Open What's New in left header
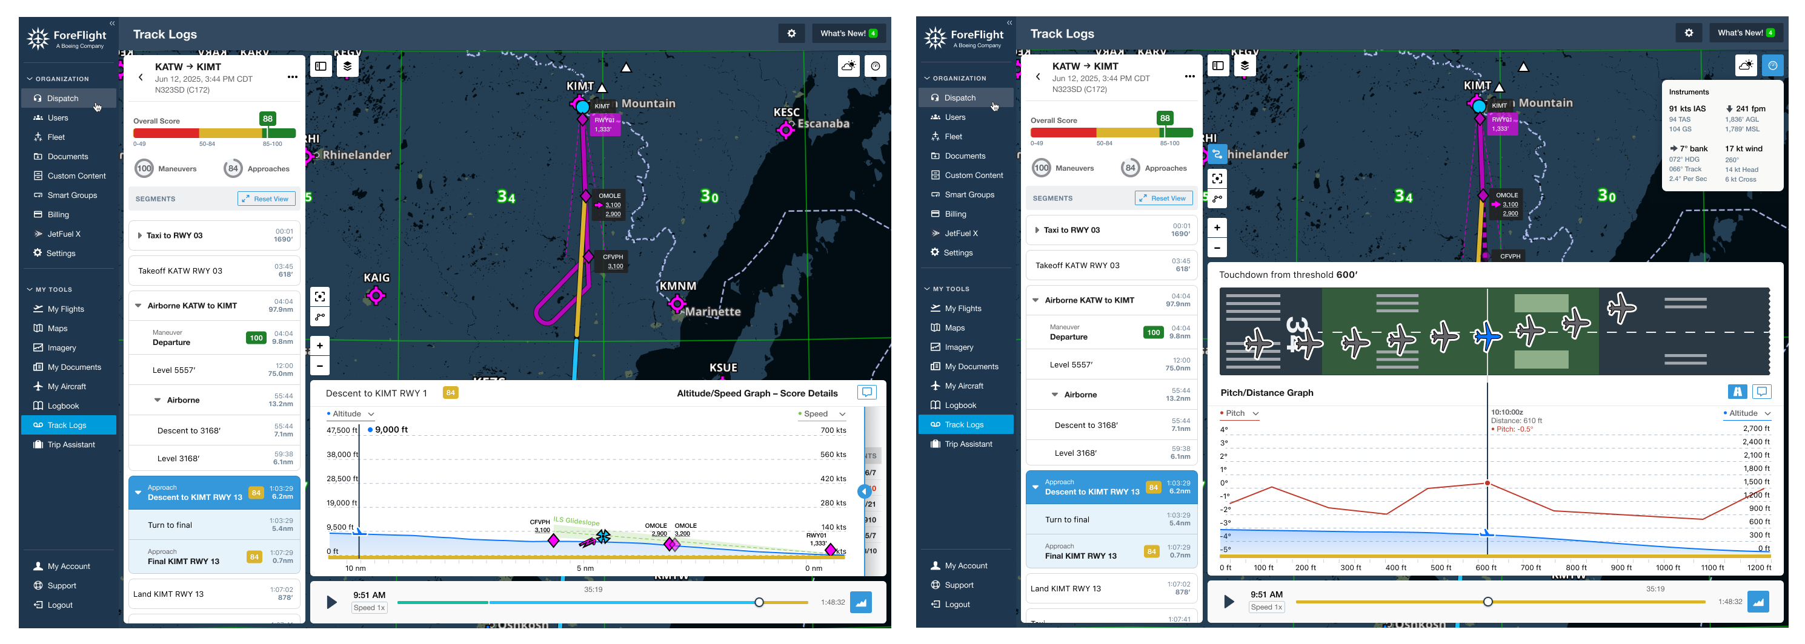Screen dimensions: 1805x644 [x=848, y=34]
